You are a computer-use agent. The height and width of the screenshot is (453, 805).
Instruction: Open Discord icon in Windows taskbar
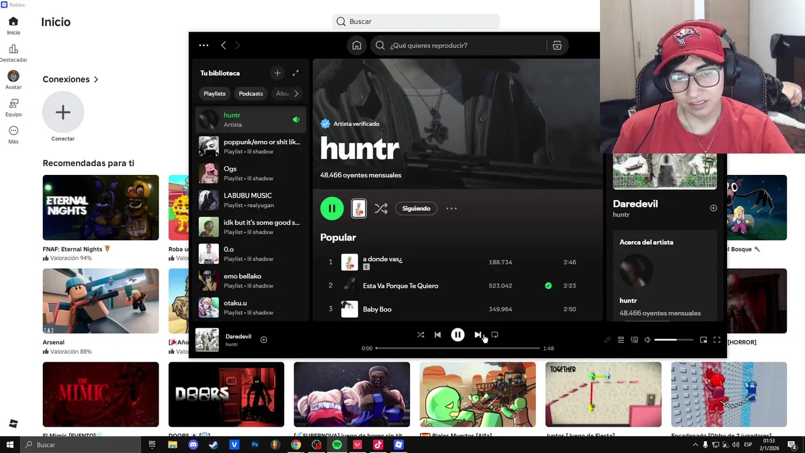pyautogui.click(x=193, y=445)
